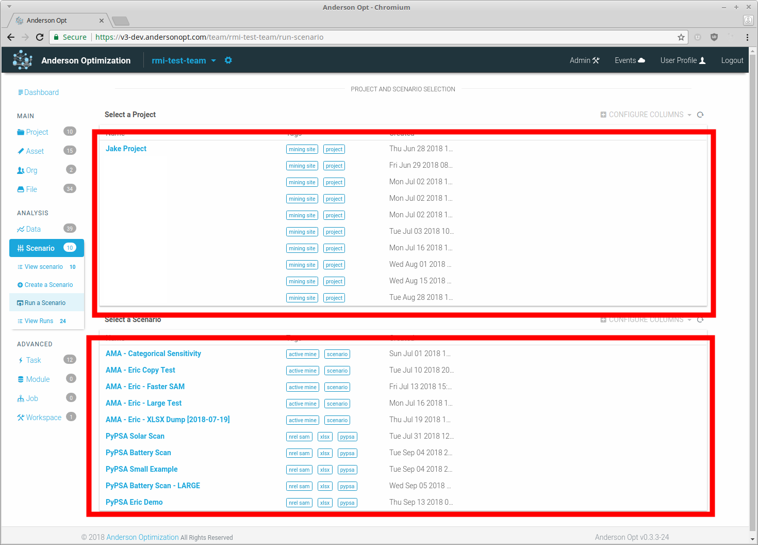
Task: Click the Project folder icon
Action: pyautogui.click(x=21, y=132)
